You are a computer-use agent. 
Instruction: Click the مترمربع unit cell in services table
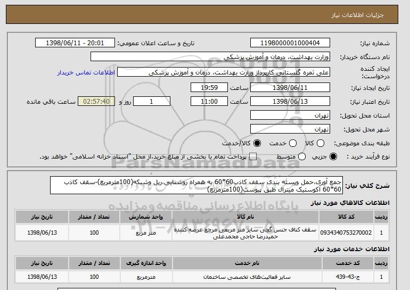(146, 277)
